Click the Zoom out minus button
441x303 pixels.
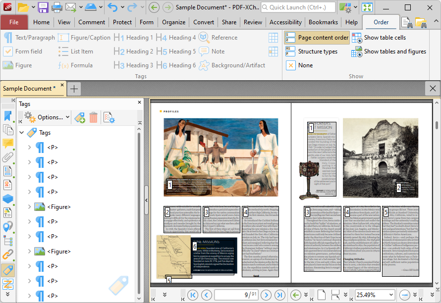405,295
